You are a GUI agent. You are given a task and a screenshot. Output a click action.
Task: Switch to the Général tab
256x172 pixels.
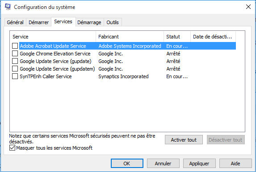15,22
